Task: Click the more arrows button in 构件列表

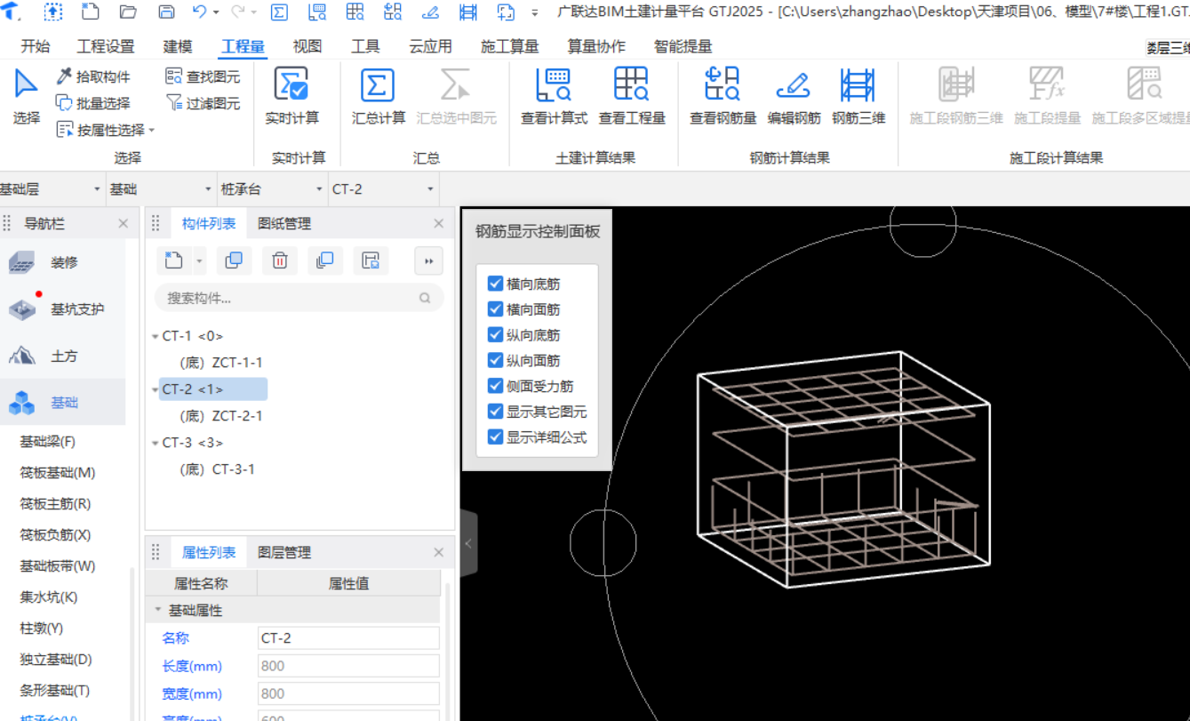Action: pyautogui.click(x=428, y=260)
